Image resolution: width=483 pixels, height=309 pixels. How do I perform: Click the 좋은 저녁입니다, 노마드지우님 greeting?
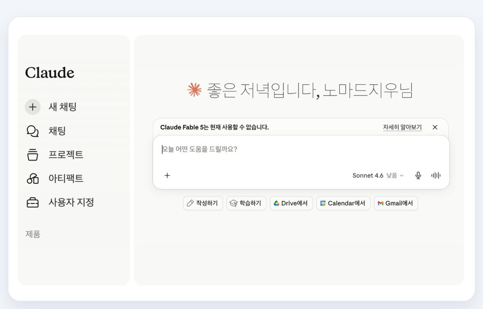click(310, 90)
